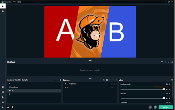The width and height of the screenshot is (175, 110).
Task: Open scene transition settings gear
Action: click(60, 80)
